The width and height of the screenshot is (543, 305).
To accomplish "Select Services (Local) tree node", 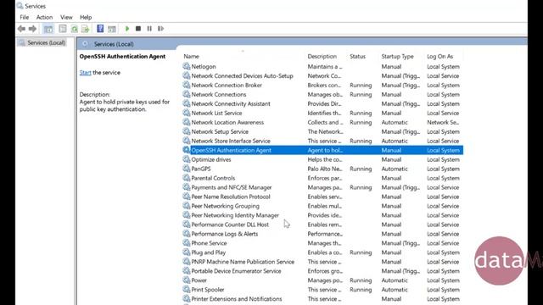I will (42, 42).
